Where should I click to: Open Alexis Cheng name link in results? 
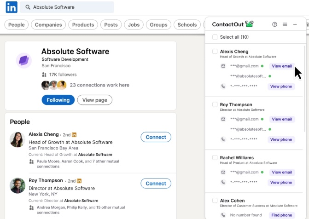click(44, 134)
